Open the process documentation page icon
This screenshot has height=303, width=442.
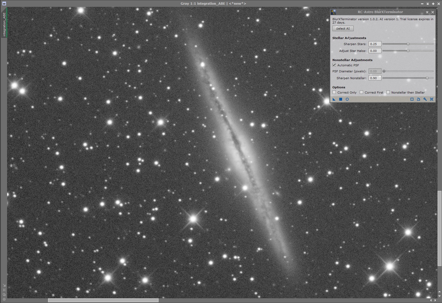tap(418, 99)
